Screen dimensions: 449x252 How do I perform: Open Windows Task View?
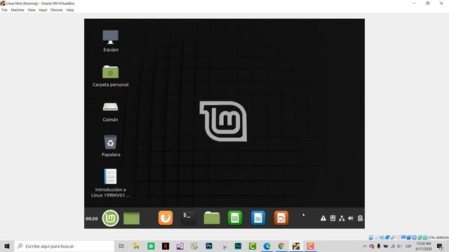[121, 246]
